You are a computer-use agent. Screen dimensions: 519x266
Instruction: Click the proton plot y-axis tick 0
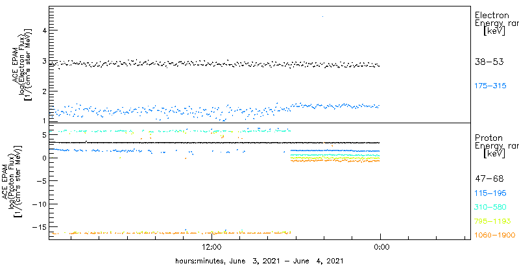click(x=45, y=158)
